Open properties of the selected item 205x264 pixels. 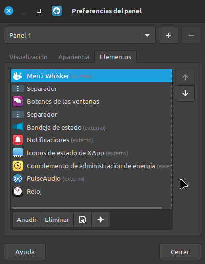[x=82, y=220]
